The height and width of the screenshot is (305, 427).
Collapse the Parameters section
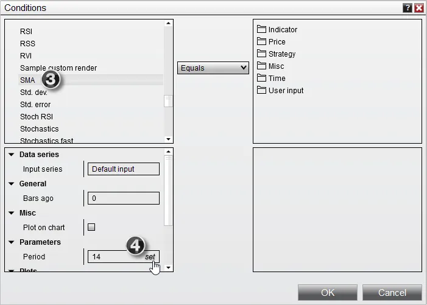click(x=11, y=242)
